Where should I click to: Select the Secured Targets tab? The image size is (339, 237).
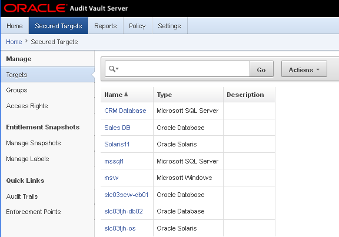coord(58,26)
